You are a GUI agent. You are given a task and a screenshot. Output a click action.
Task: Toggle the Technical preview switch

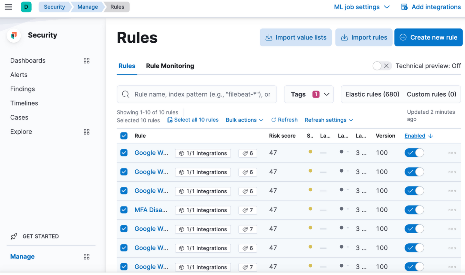point(382,66)
